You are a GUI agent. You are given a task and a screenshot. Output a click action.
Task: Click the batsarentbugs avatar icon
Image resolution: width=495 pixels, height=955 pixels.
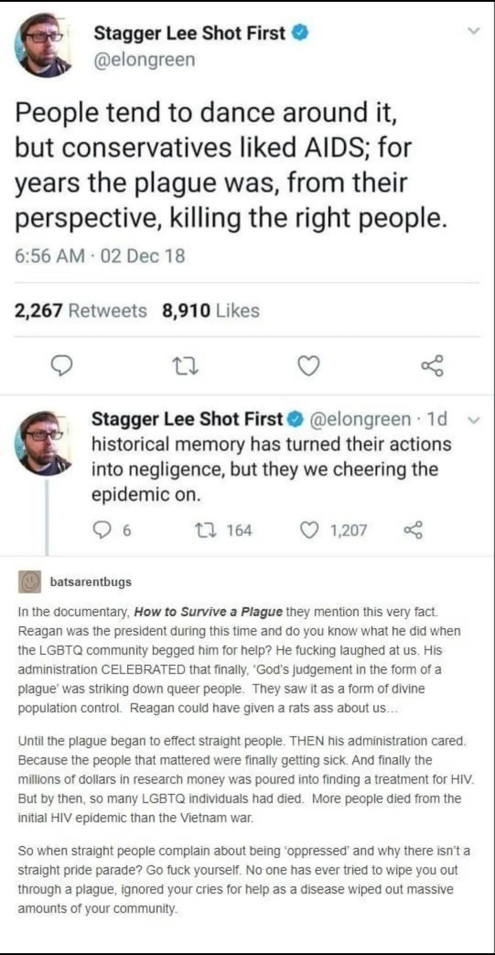tap(30, 582)
